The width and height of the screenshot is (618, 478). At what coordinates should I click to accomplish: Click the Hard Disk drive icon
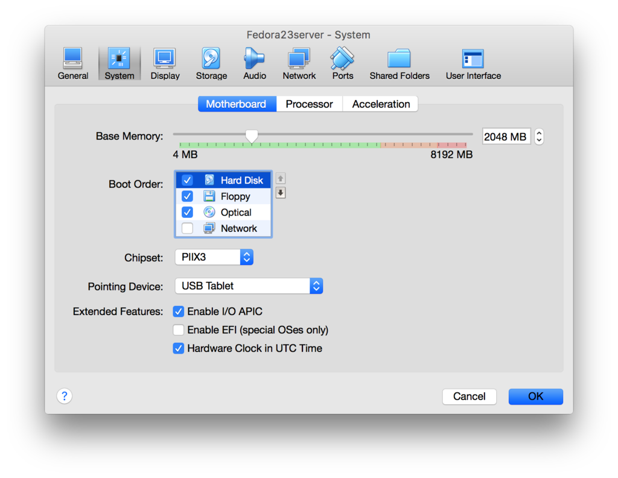[209, 180]
